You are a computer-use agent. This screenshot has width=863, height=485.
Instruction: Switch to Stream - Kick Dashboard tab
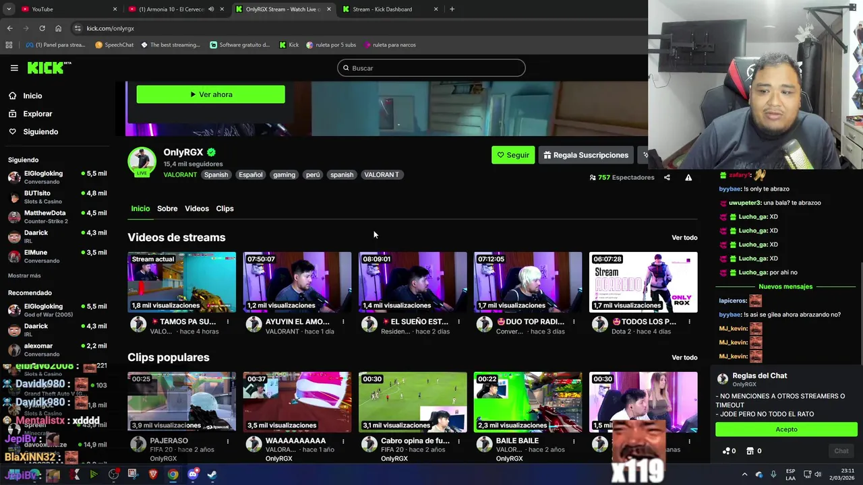click(x=391, y=9)
